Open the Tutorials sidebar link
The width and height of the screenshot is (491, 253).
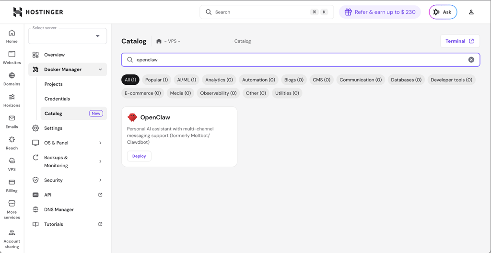coord(67,224)
